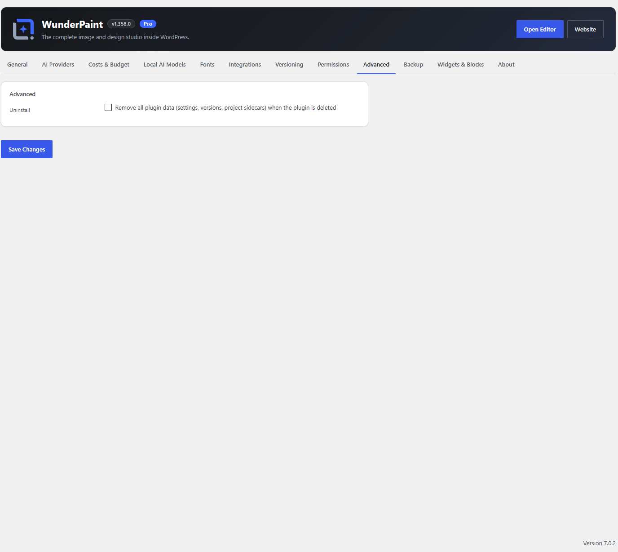Go to the Costs & Budget tab

[109, 65]
